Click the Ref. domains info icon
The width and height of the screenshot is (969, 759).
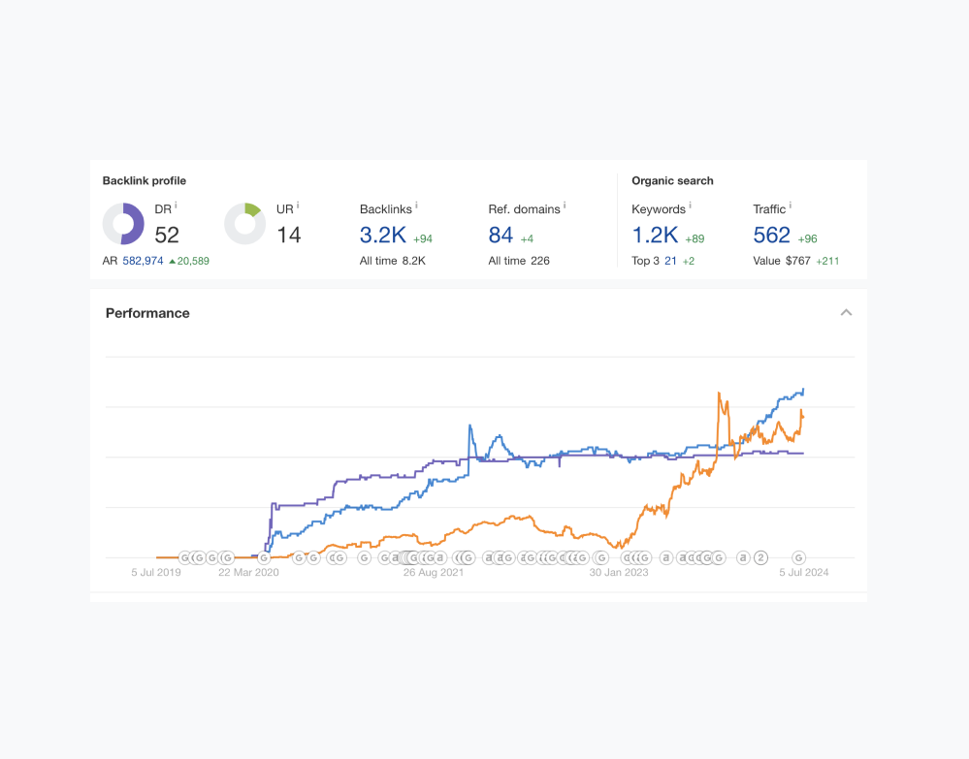pos(565,206)
